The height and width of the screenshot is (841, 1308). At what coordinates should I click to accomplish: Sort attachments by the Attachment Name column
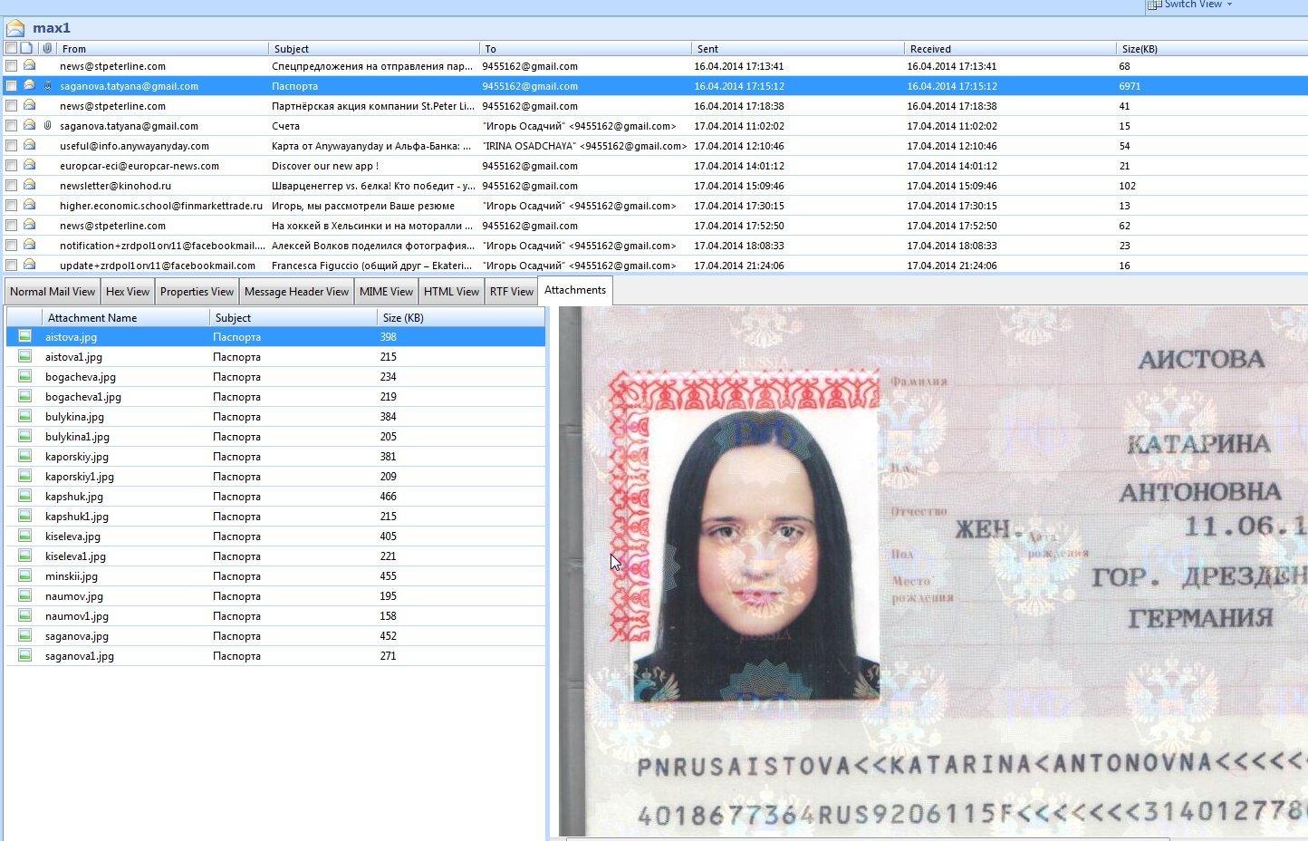pyautogui.click(x=126, y=317)
